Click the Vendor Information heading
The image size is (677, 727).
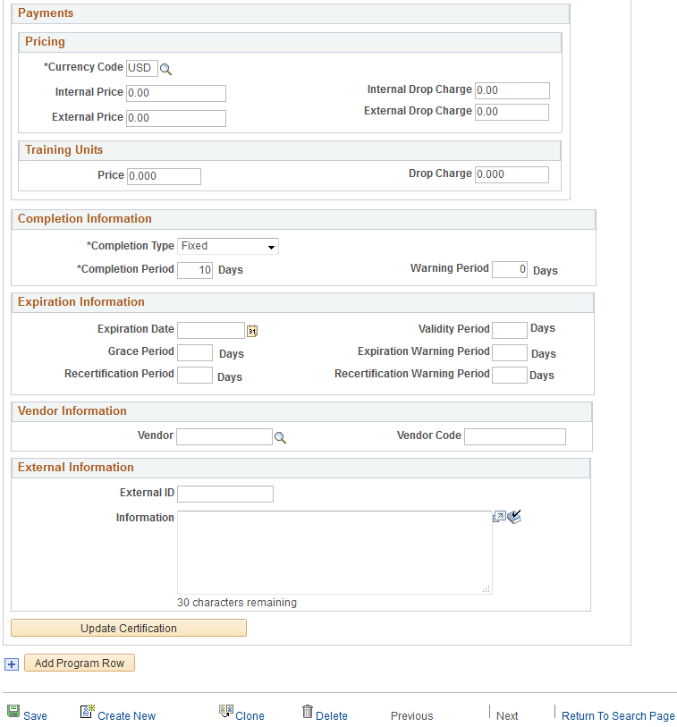click(72, 410)
